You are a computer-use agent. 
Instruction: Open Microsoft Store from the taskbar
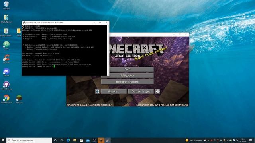click(81, 140)
